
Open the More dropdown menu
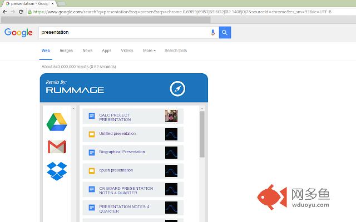click(x=150, y=51)
